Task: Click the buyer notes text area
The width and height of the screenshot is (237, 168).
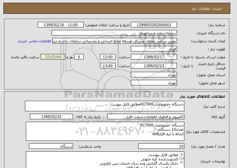Action: coord(105,160)
